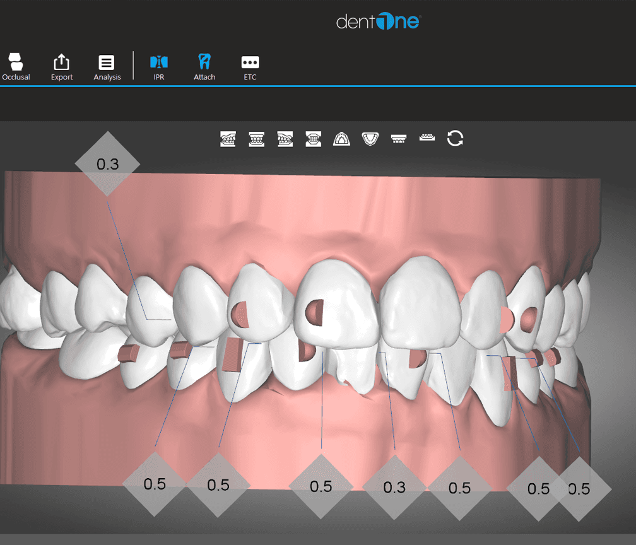The width and height of the screenshot is (636, 545).
Task: Switch to front bite view
Action: [x=256, y=139]
